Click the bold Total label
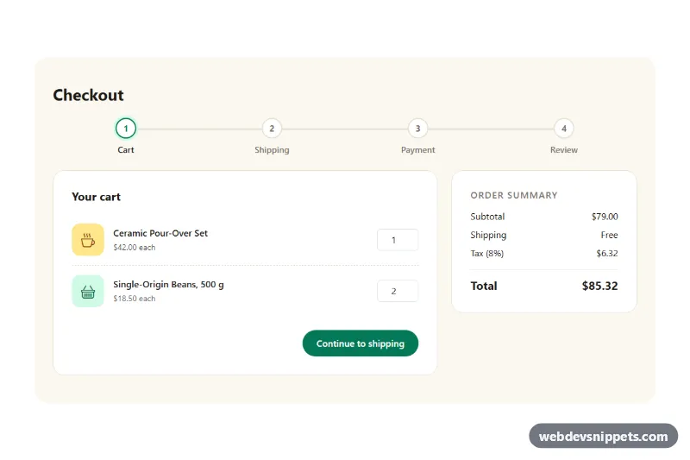 pos(484,287)
